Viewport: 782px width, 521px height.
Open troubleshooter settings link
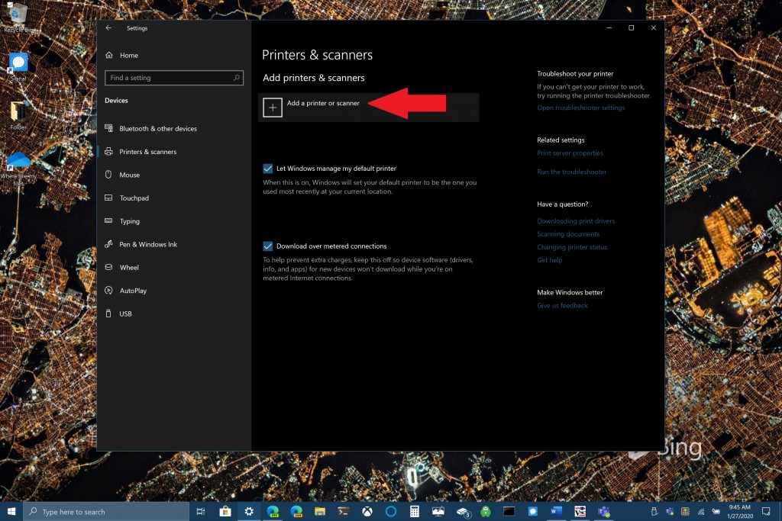pyautogui.click(x=581, y=108)
